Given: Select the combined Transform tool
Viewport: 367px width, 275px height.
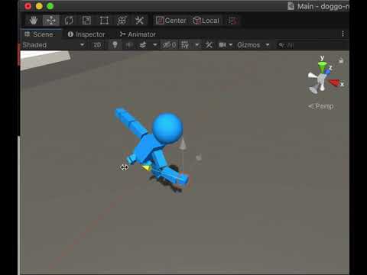Looking at the screenshot, I should [122, 21].
